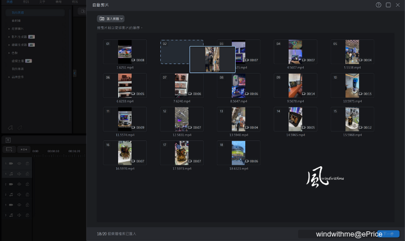Select the clip 16 thumbnail
Screen dimensions: 405x241
125,153
